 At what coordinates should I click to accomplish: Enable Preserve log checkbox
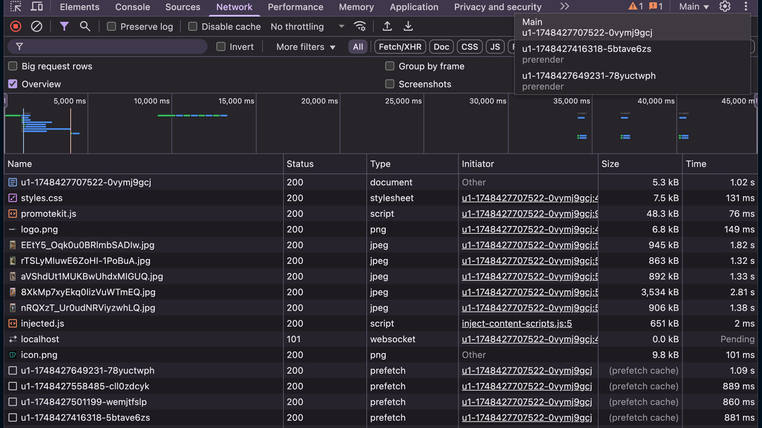[x=111, y=27]
